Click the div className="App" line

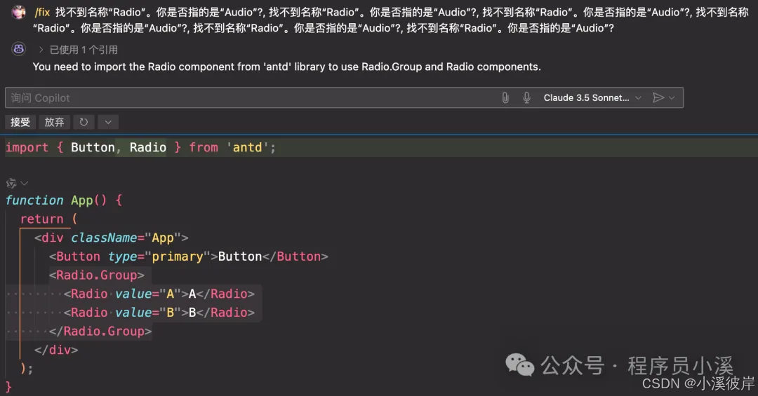(111, 238)
